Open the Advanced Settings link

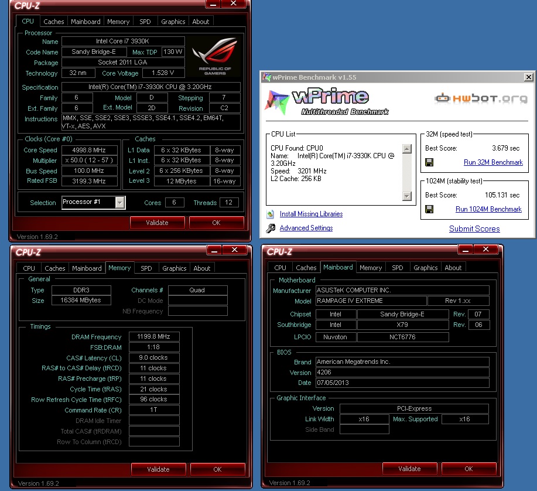pos(306,228)
